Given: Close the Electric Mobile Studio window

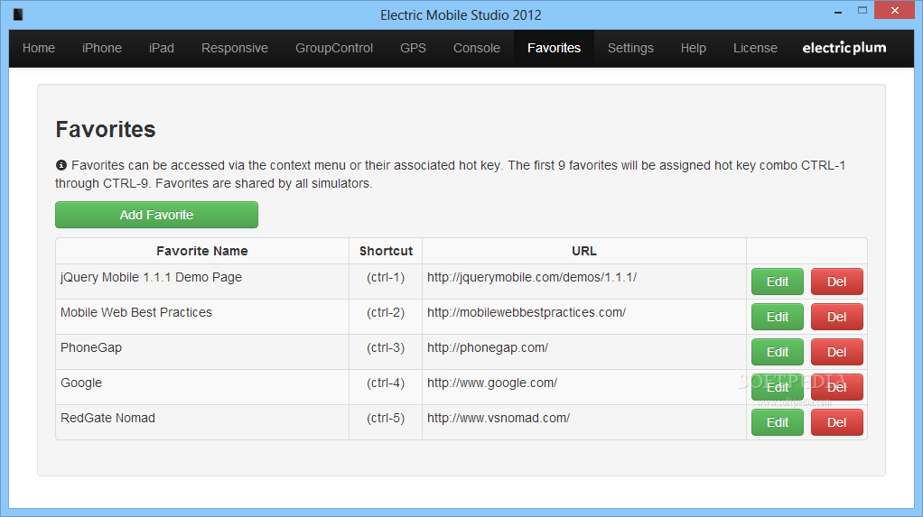Looking at the screenshot, I should [895, 11].
